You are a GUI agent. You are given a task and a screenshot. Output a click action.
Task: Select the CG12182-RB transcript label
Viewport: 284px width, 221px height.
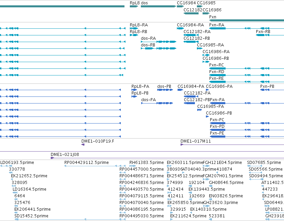tap(197, 38)
